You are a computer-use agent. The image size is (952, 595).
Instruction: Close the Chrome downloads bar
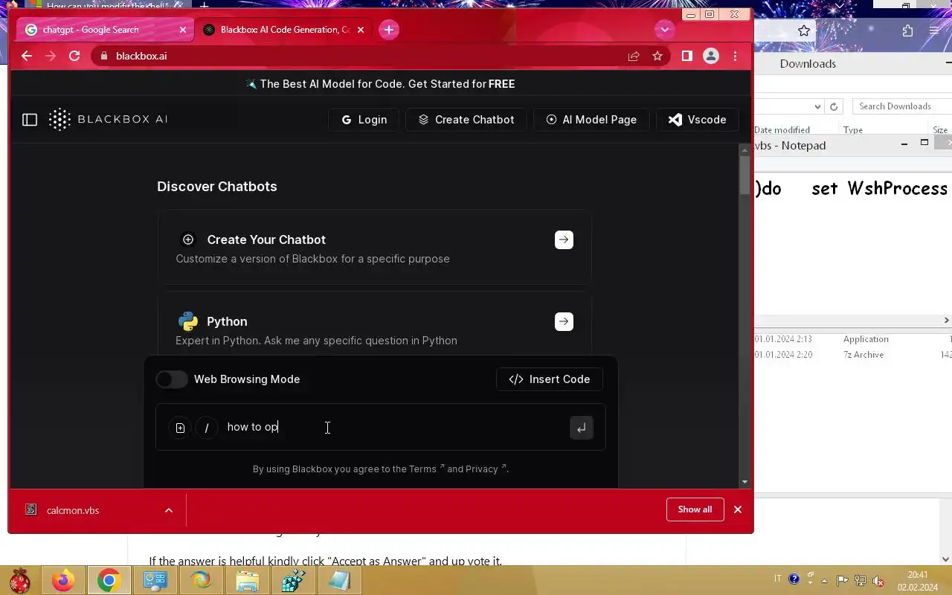click(x=738, y=509)
